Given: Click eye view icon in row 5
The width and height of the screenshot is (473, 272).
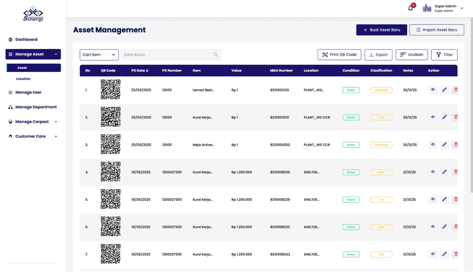Looking at the screenshot, I should coord(433,199).
